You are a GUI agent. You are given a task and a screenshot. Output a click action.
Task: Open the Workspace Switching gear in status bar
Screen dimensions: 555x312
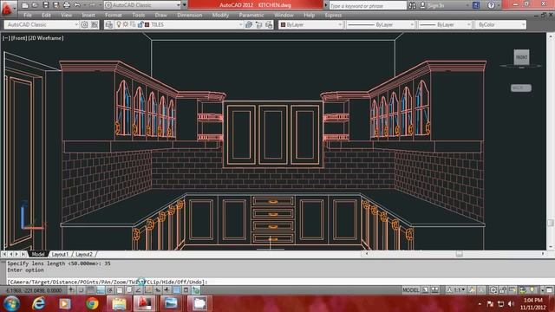click(493, 290)
